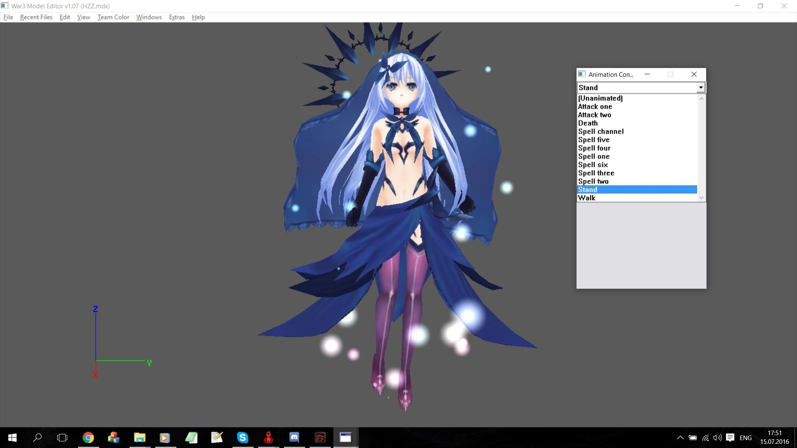
Task: Click the Windows Start button
Action: tap(12, 438)
